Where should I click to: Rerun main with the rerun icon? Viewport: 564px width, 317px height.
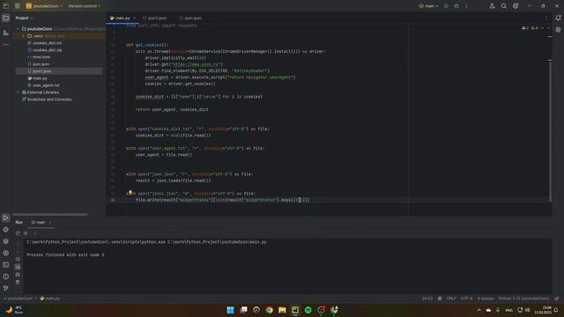[18, 233]
